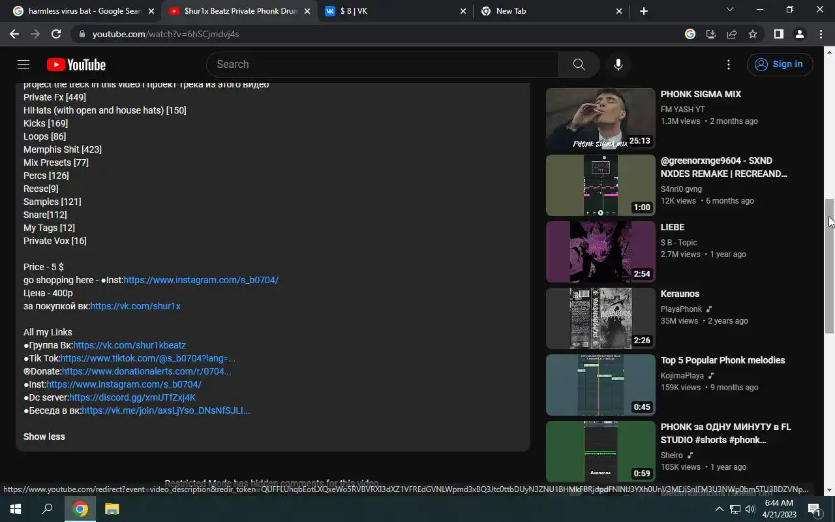Go back in browser history
The width and height of the screenshot is (835, 522).
coord(14,34)
